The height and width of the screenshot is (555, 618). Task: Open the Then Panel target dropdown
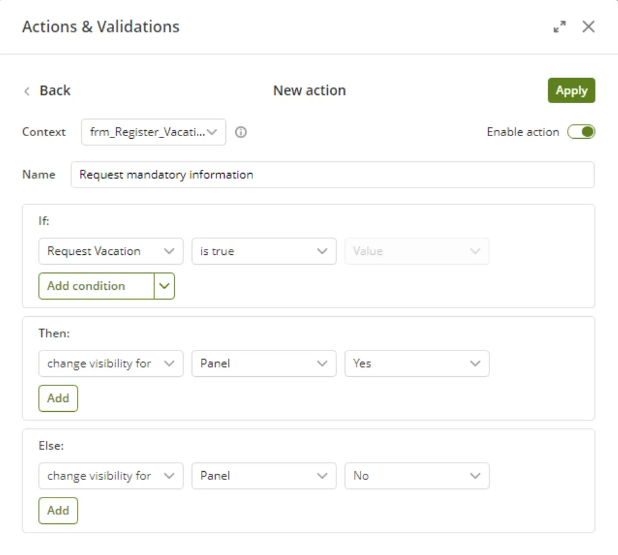click(x=263, y=363)
